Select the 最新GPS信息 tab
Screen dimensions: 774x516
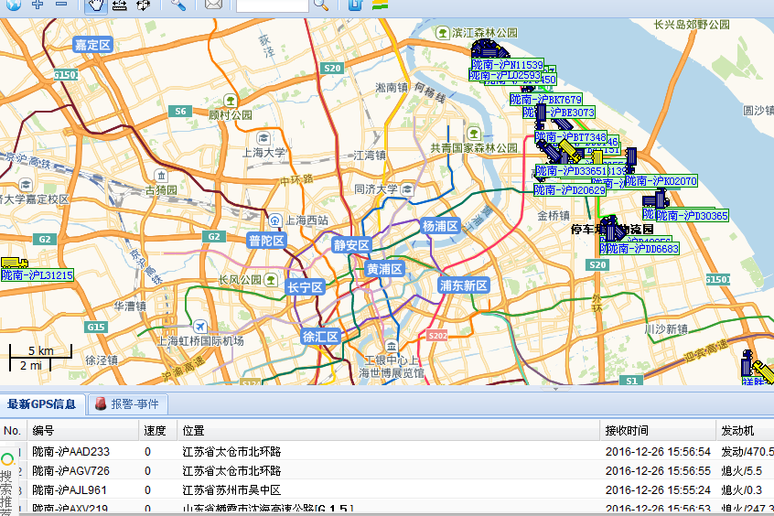pos(42,403)
